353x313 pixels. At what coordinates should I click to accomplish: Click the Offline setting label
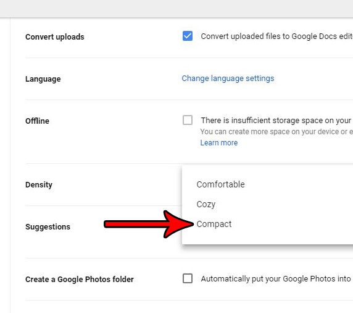(x=37, y=121)
